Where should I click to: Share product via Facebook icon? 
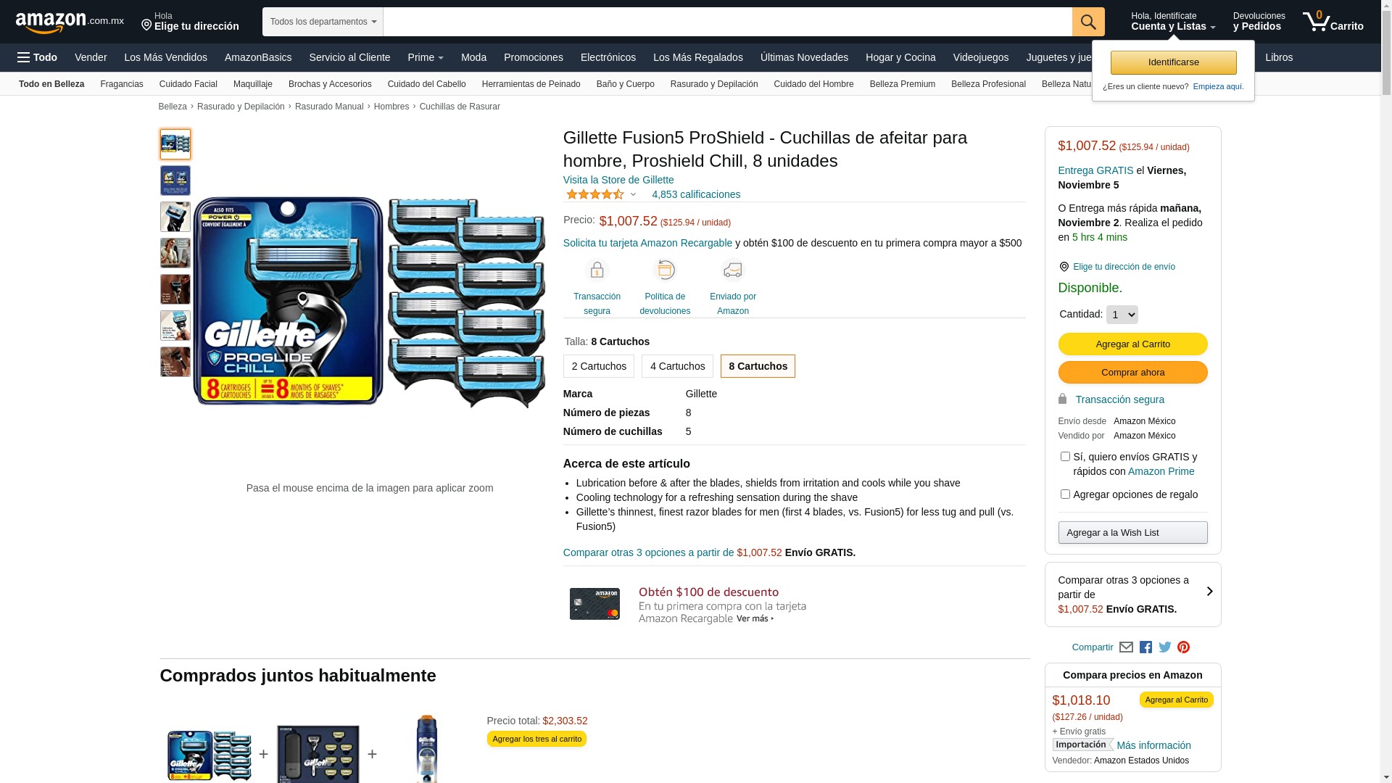[x=1145, y=647]
